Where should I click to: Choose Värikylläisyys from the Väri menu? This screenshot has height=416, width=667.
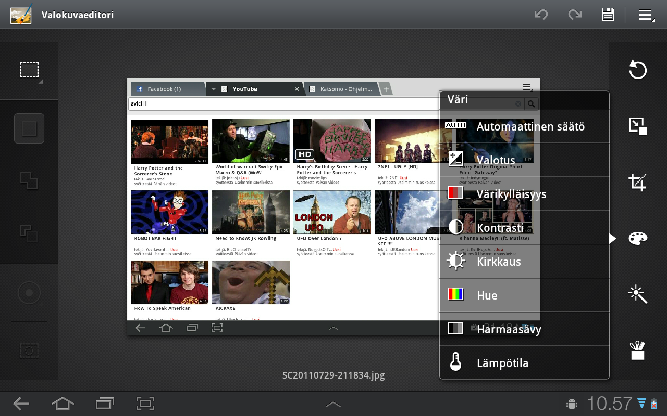(524, 194)
